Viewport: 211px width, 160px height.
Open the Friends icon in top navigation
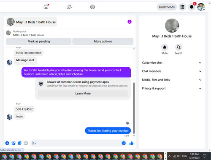pos(69,7)
